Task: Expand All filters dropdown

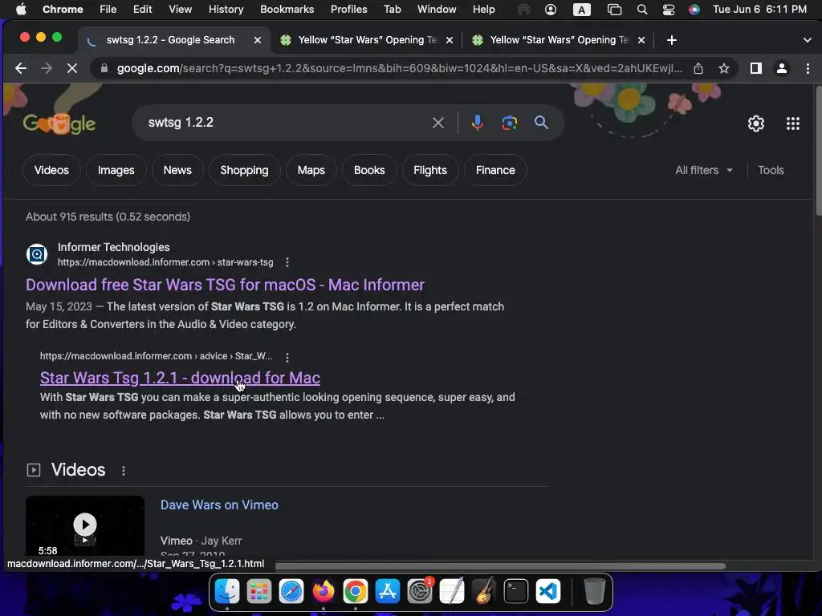Action: [x=703, y=170]
